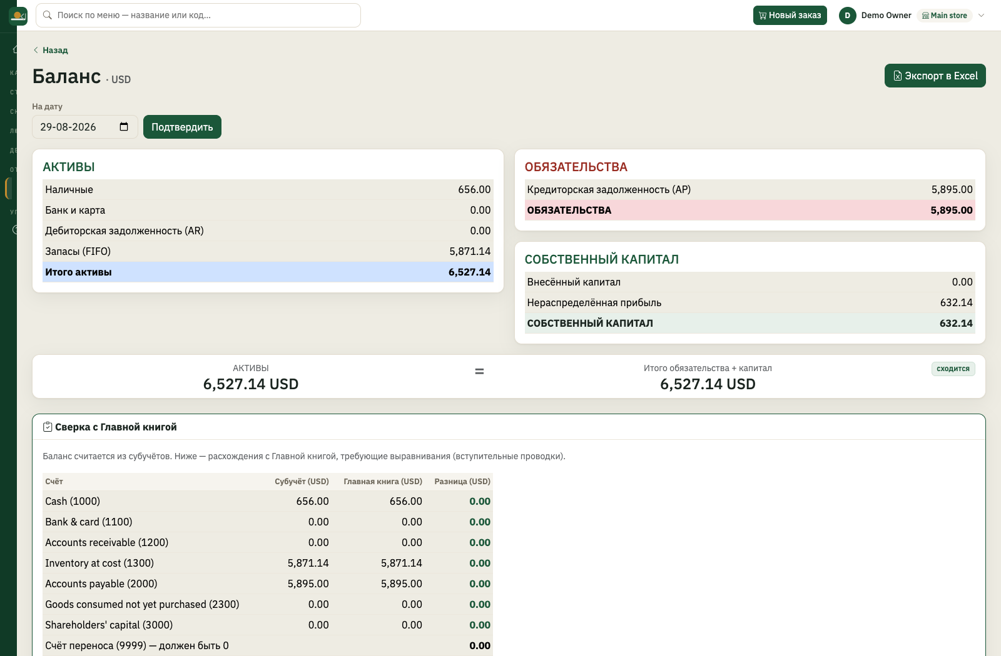Click the Подтвердить button
1001x656 pixels.
pos(182,127)
